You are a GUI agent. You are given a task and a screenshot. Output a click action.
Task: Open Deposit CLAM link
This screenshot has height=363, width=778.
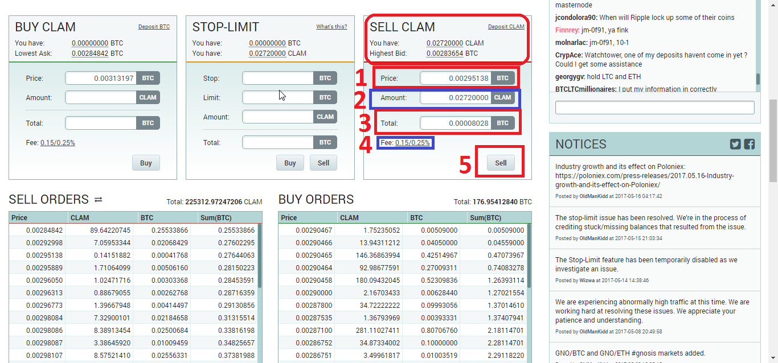pyautogui.click(x=506, y=27)
